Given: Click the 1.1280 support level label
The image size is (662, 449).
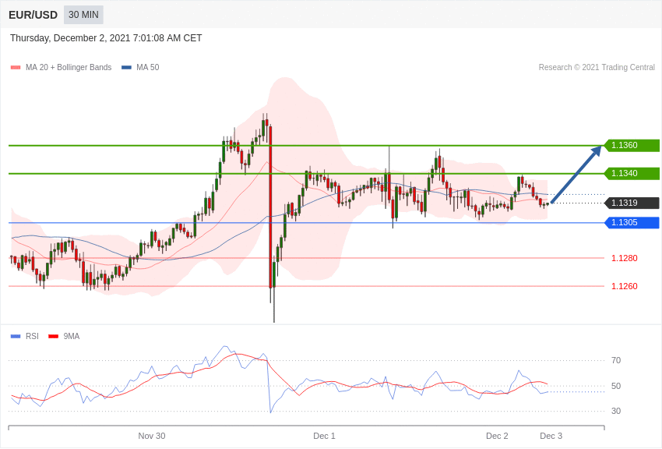Looking at the screenshot, I should pyautogui.click(x=625, y=258).
